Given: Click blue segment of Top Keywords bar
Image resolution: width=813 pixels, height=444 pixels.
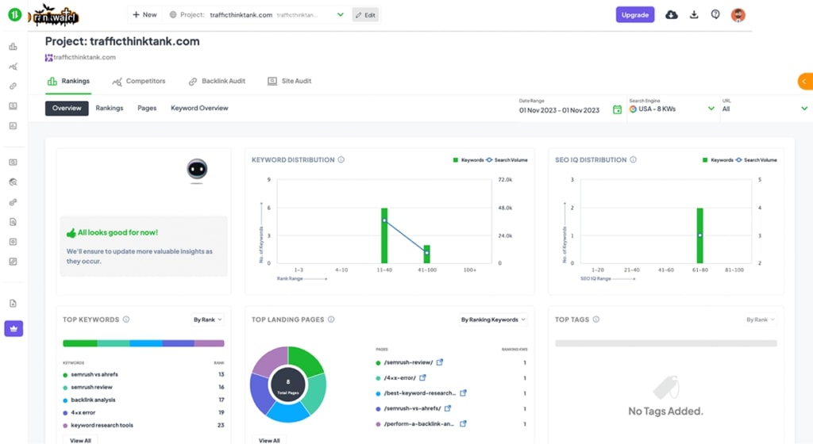Looking at the screenshot, I should click(x=146, y=343).
